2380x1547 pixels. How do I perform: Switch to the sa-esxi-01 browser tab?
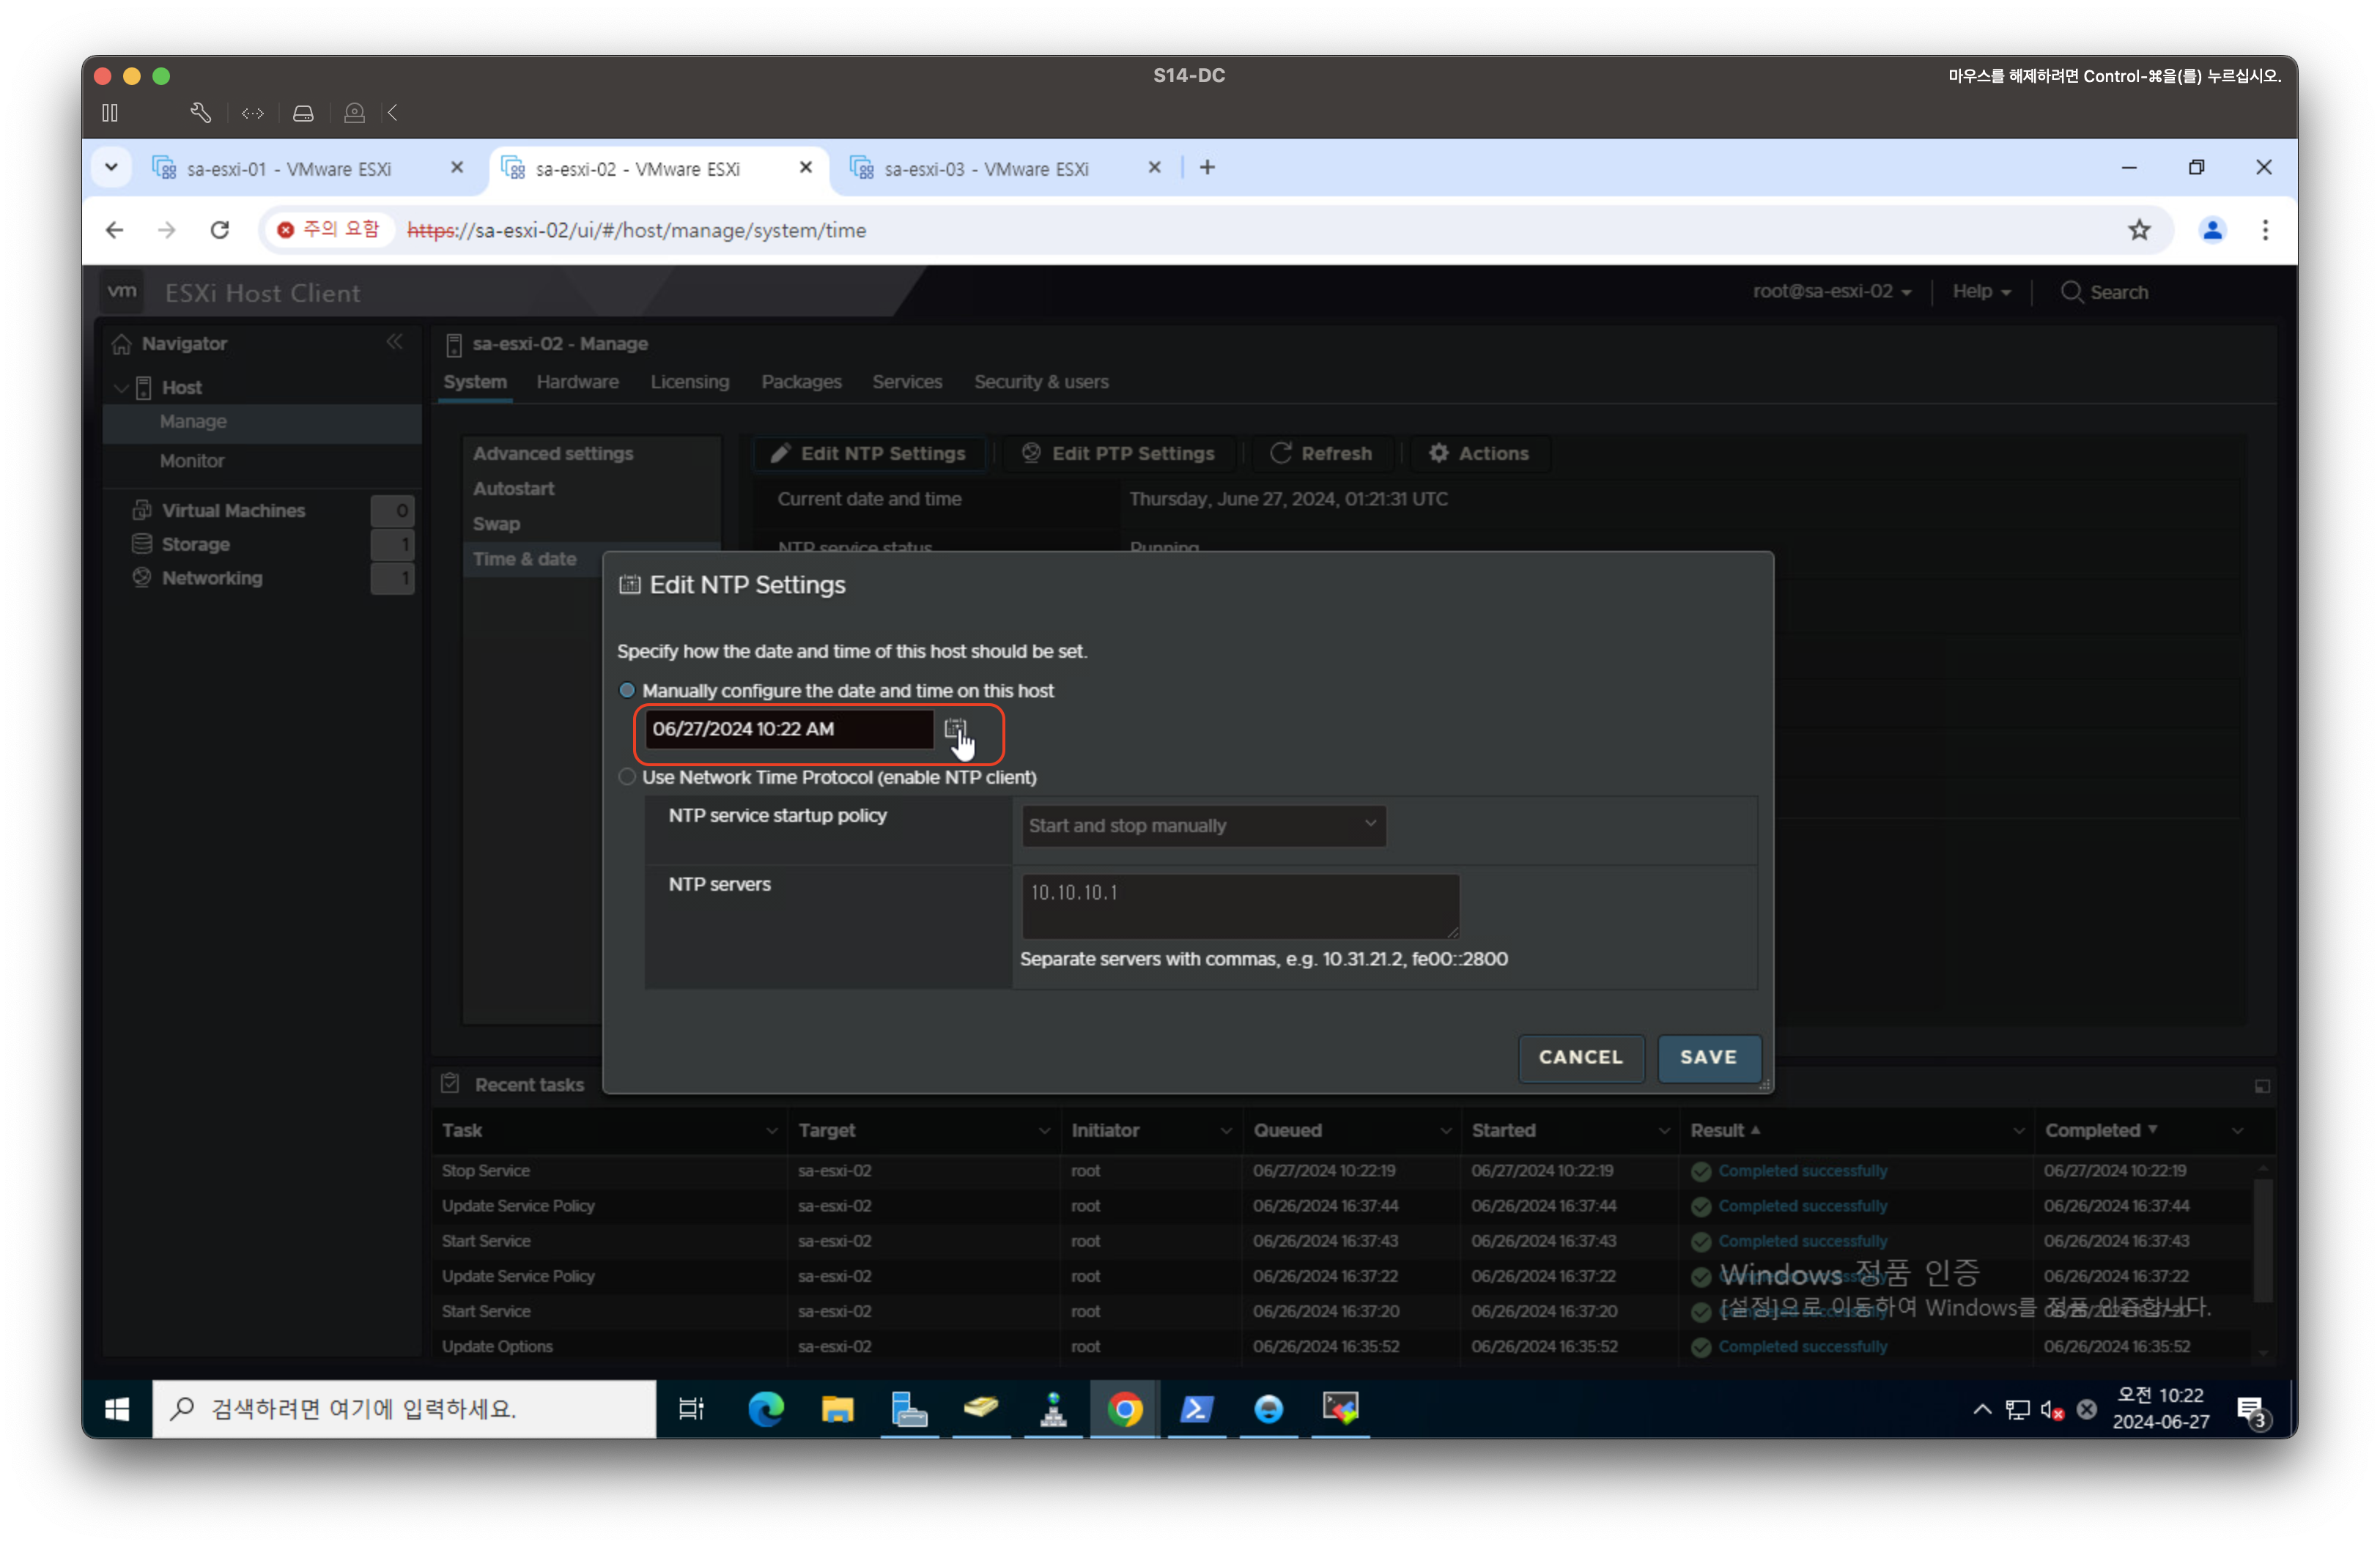pos(290,169)
